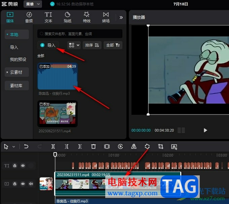Image resolution: width=229 pixels, height=204 pixels.
Task: Open the 转场 transitions tab
Action: click(106, 18)
